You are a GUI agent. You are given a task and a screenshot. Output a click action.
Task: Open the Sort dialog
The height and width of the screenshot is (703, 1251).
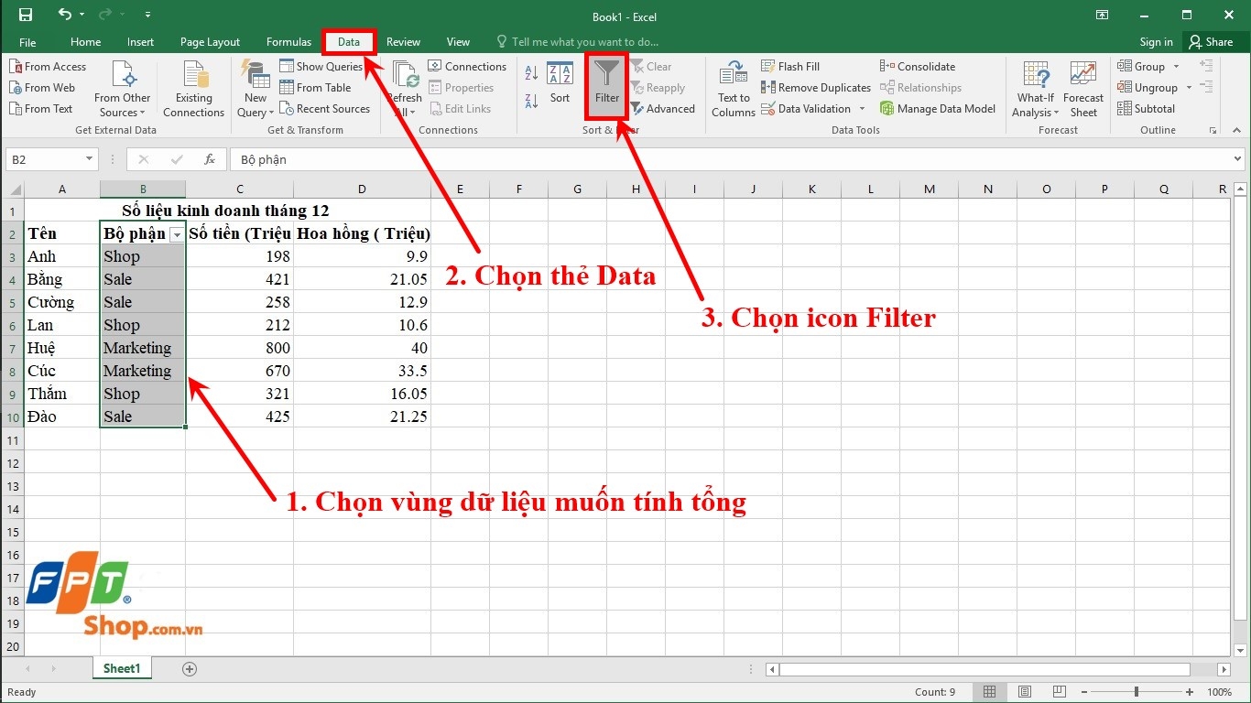560,83
